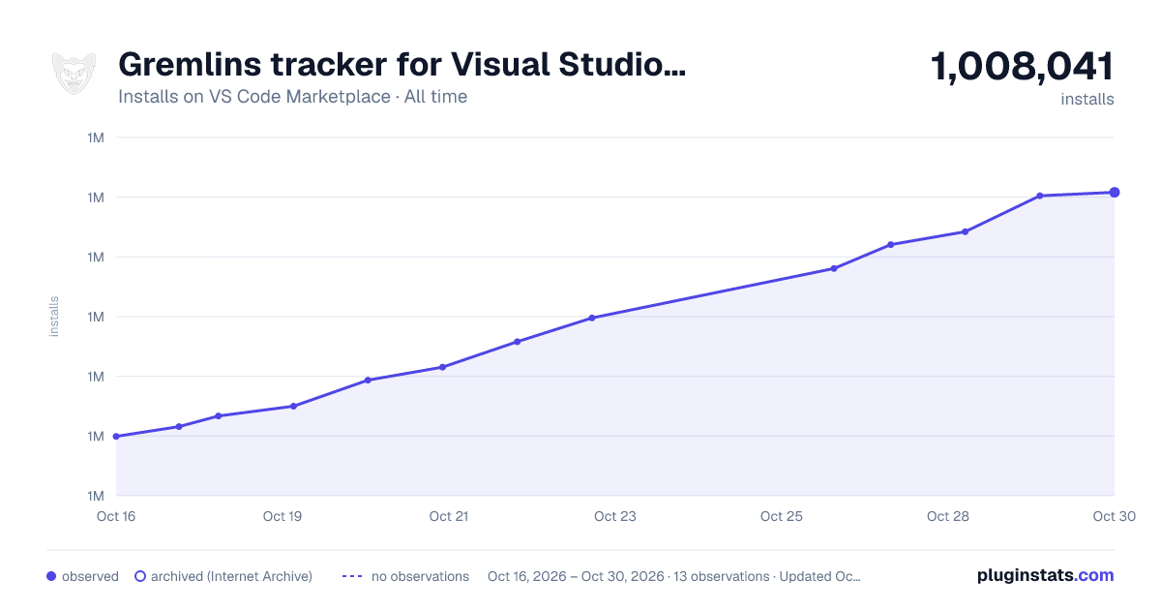Click the "Installs on VS Code Marketplace · All time" subtitle
1161x610 pixels.
[292, 97]
